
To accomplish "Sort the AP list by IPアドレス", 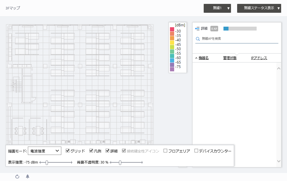I will 259,57.
